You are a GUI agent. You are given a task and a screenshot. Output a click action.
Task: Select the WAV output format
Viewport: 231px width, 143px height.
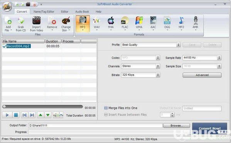97,24
